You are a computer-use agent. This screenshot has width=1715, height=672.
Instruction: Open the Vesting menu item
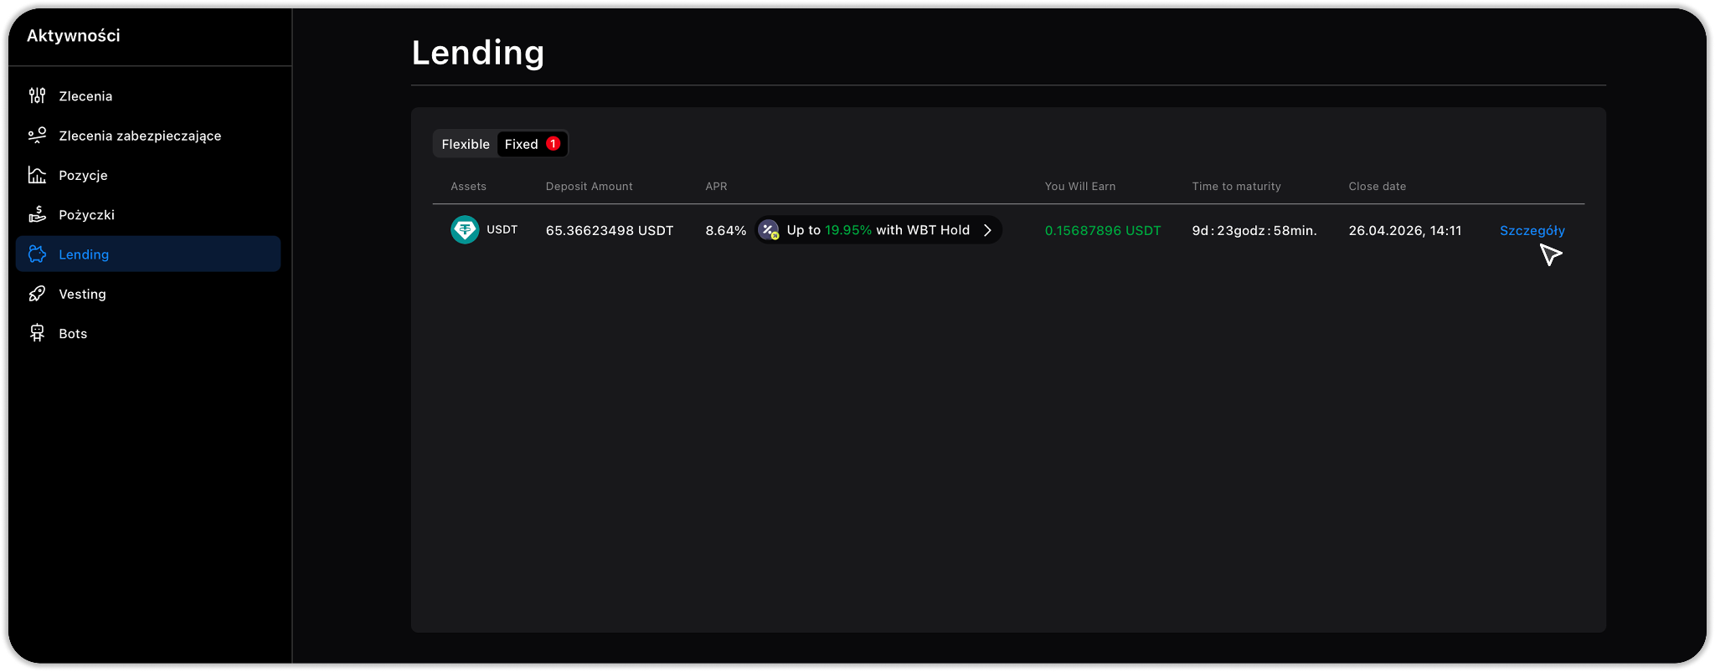82,294
